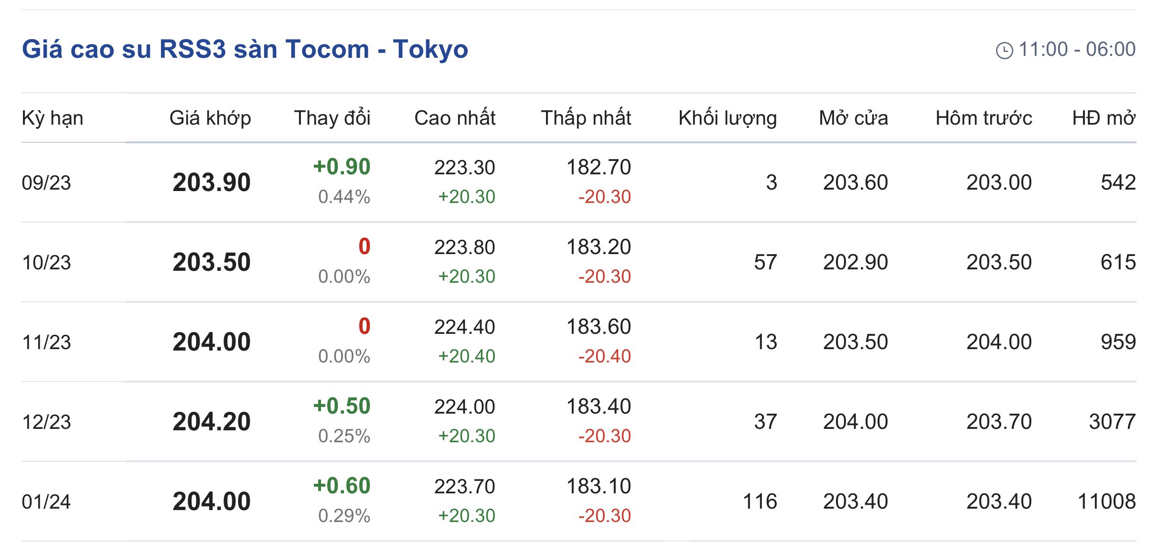
Task: Click the Cao nhất column header
Action: pyautogui.click(x=454, y=118)
